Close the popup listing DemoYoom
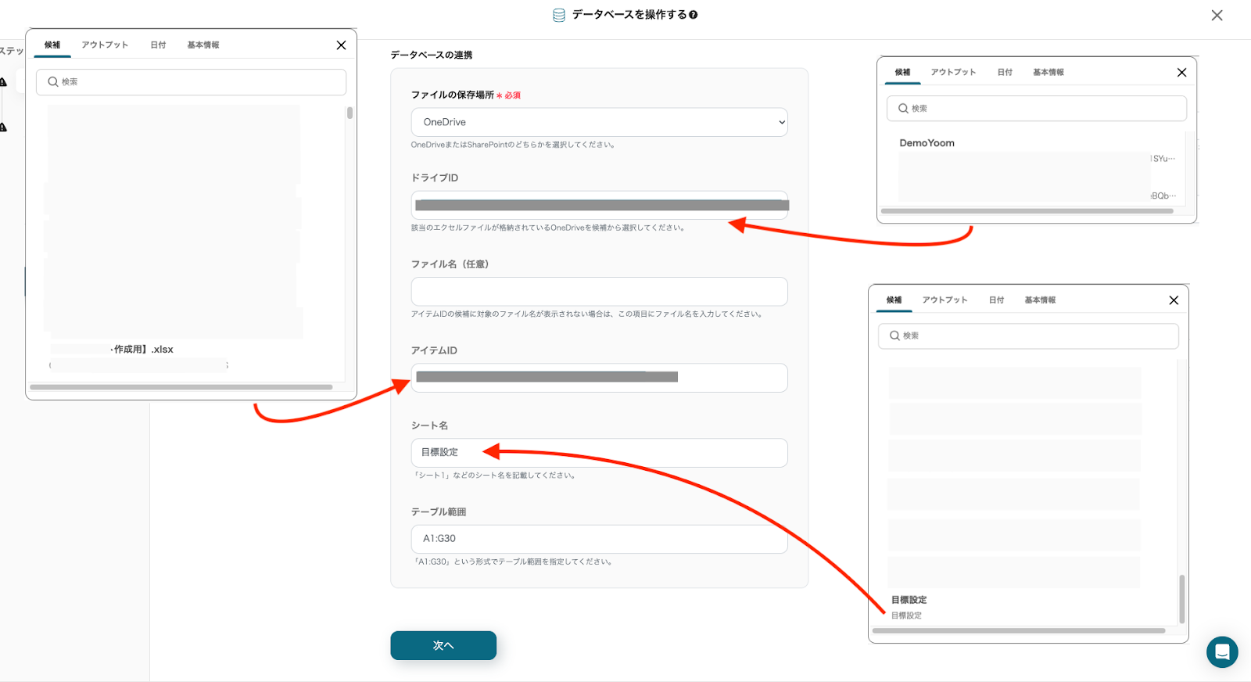Viewport: 1251px width, 682px height. click(1181, 73)
